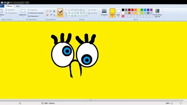Select the Eraser tool

click(x=47, y=15)
